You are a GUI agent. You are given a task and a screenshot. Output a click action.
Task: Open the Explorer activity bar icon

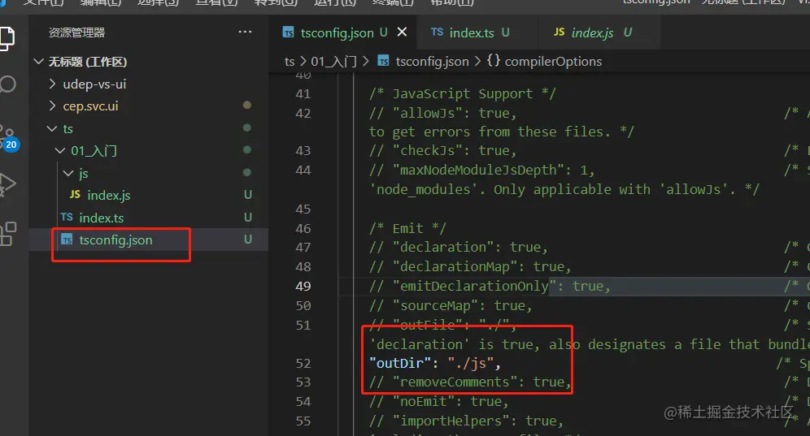7,39
